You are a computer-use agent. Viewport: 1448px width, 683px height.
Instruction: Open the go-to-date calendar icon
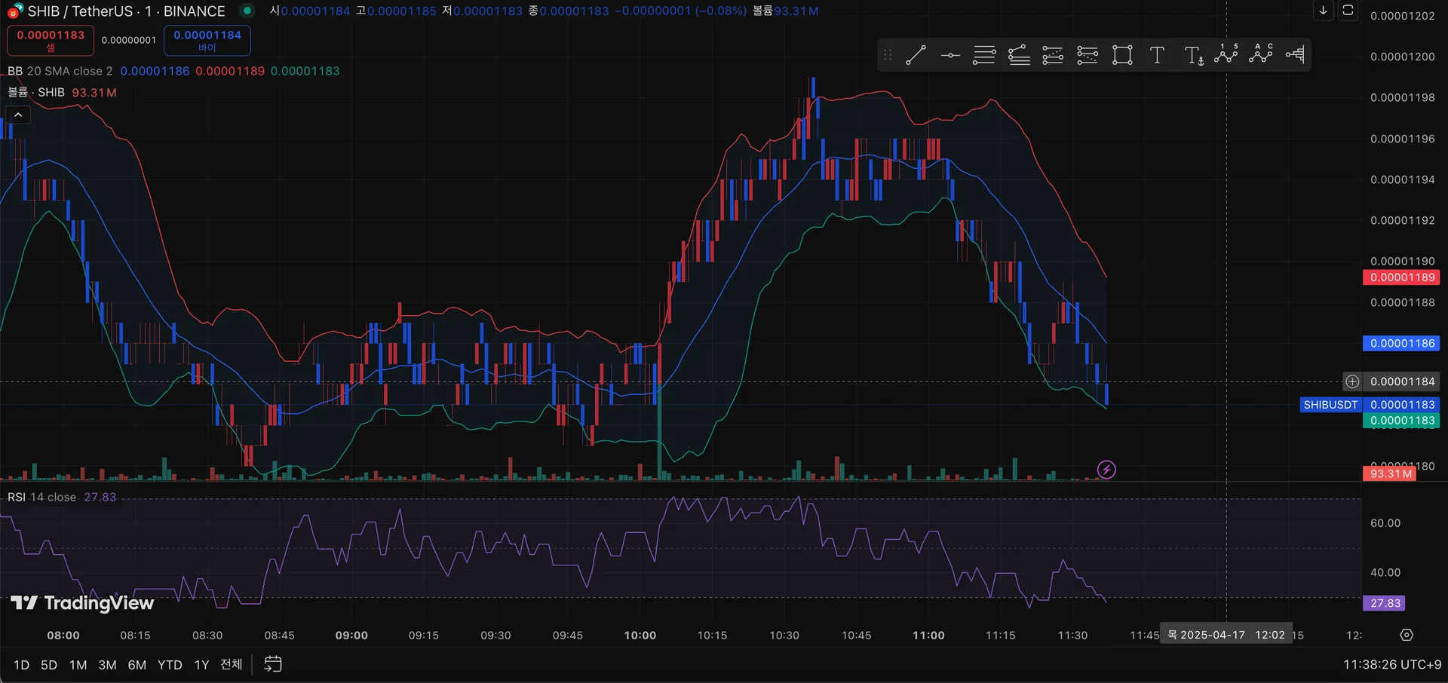(x=272, y=664)
